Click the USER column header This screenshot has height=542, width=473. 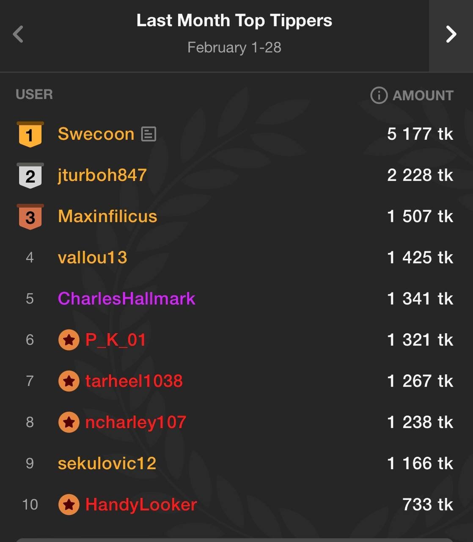(34, 94)
